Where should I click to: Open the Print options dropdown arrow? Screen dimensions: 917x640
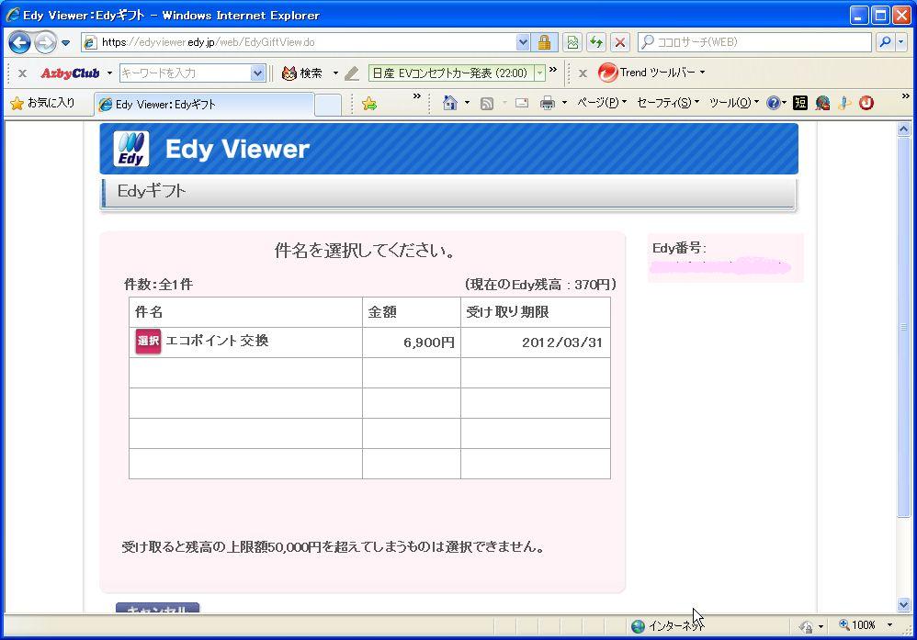[564, 103]
